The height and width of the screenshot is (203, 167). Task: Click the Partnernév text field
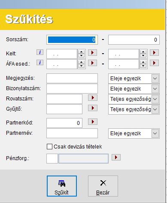pyautogui.click(x=72, y=133)
